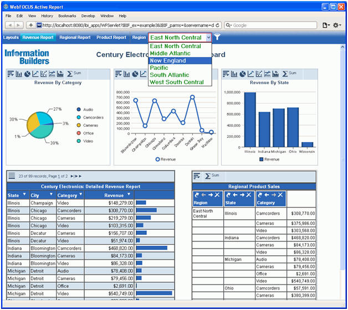348x310 pixels.
Task: Open the chart menu icon in Revenue By State
Action: [226, 74]
